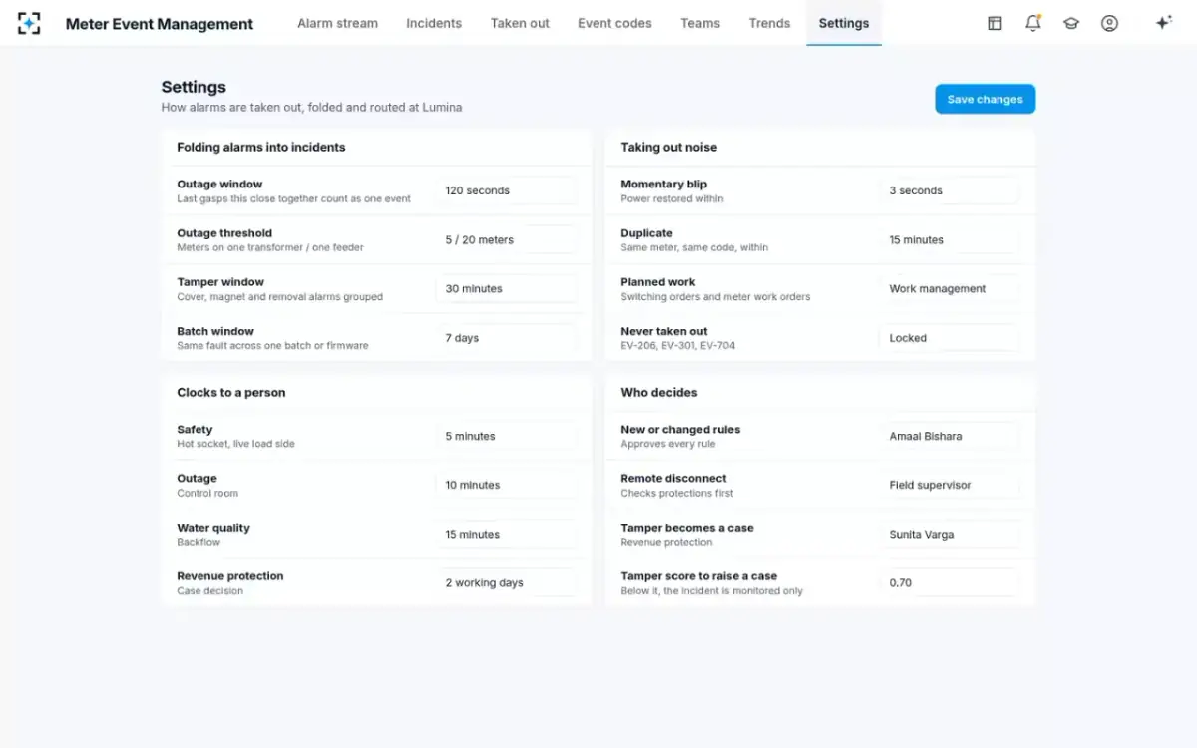Image resolution: width=1197 pixels, height=748 pixels.
Task: Edit the Tamper score 0.70 field
Action: (950, 583)
